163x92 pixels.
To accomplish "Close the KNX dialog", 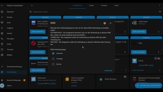I will click(111, 23).
